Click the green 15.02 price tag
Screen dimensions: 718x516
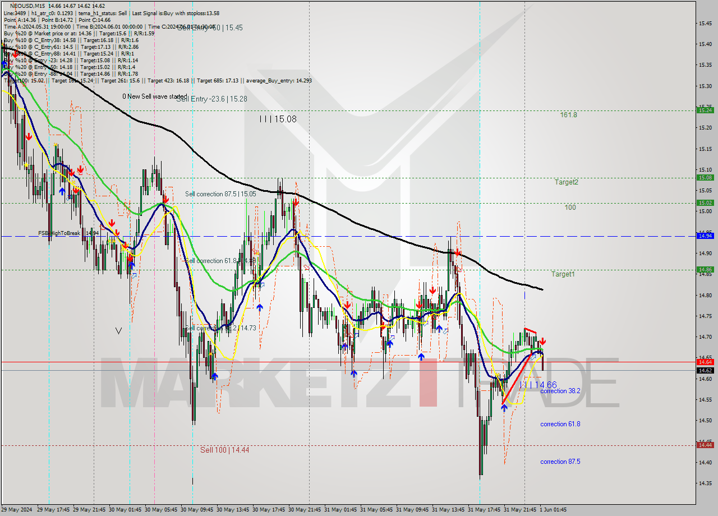pos(705,203)
